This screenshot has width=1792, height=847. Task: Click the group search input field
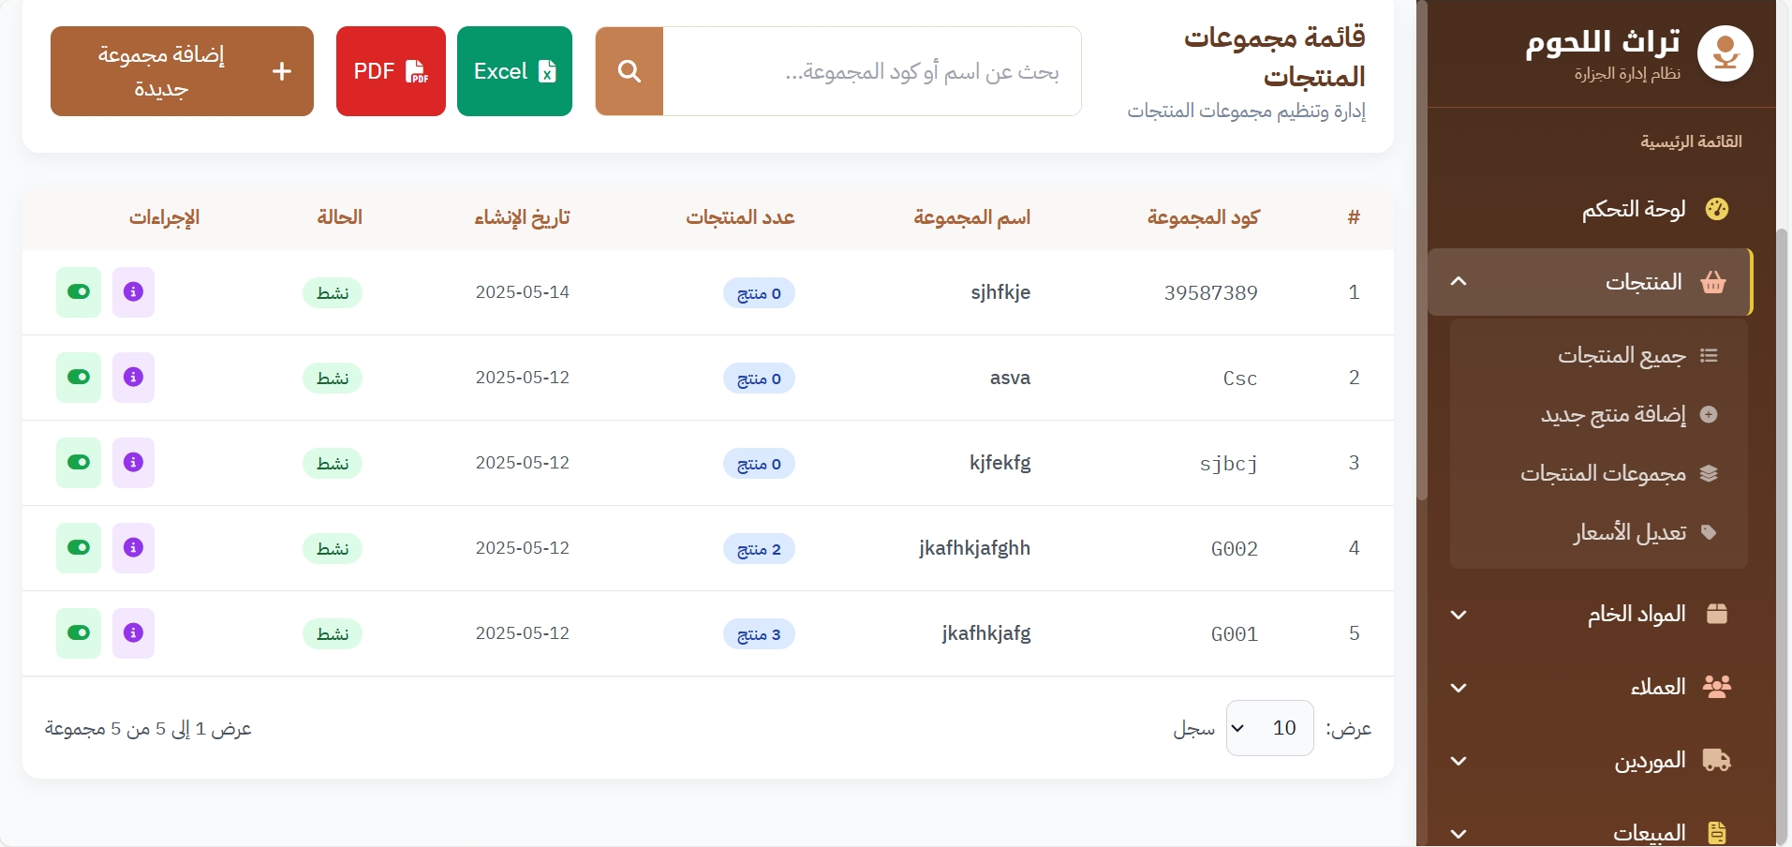tap(871, 71)
